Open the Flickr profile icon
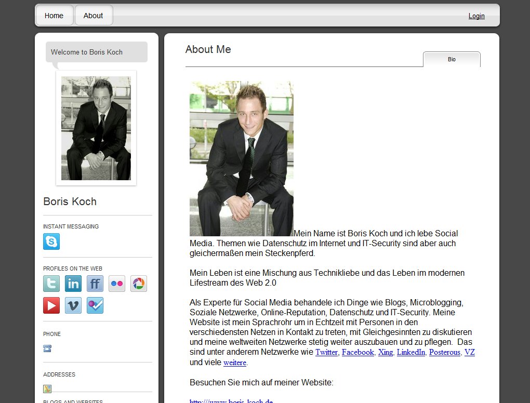This screenshot has height=403, width=530. (117, 284)
